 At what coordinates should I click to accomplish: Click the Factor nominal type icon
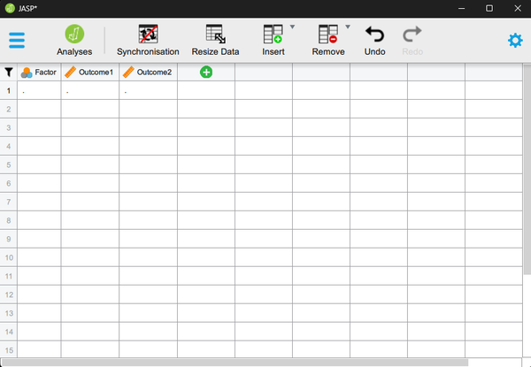point(27,73)
